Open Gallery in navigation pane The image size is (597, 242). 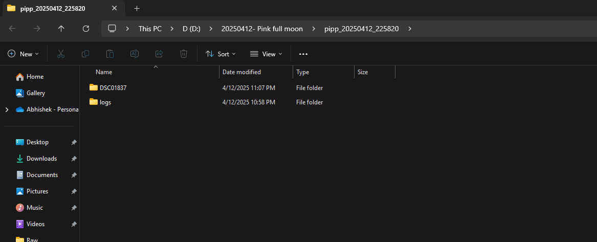(35, 93)
